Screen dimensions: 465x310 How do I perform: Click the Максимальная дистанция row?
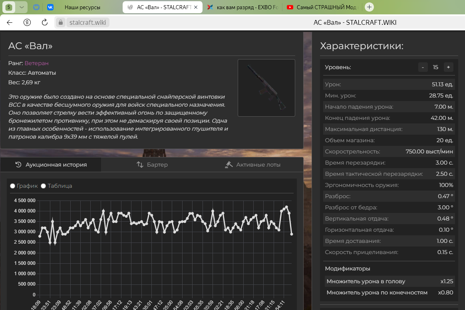(389, 129)
